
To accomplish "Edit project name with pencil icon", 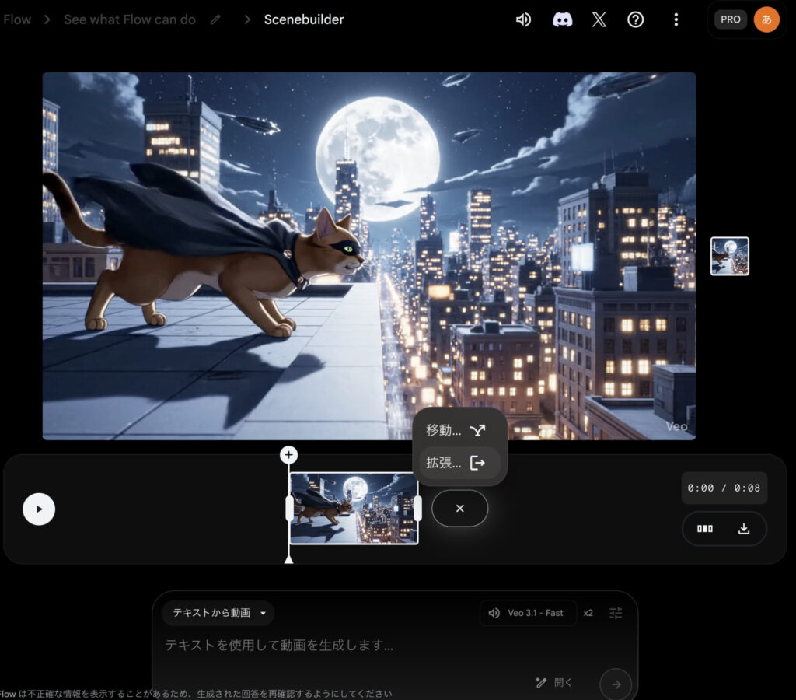I will 215,19.
